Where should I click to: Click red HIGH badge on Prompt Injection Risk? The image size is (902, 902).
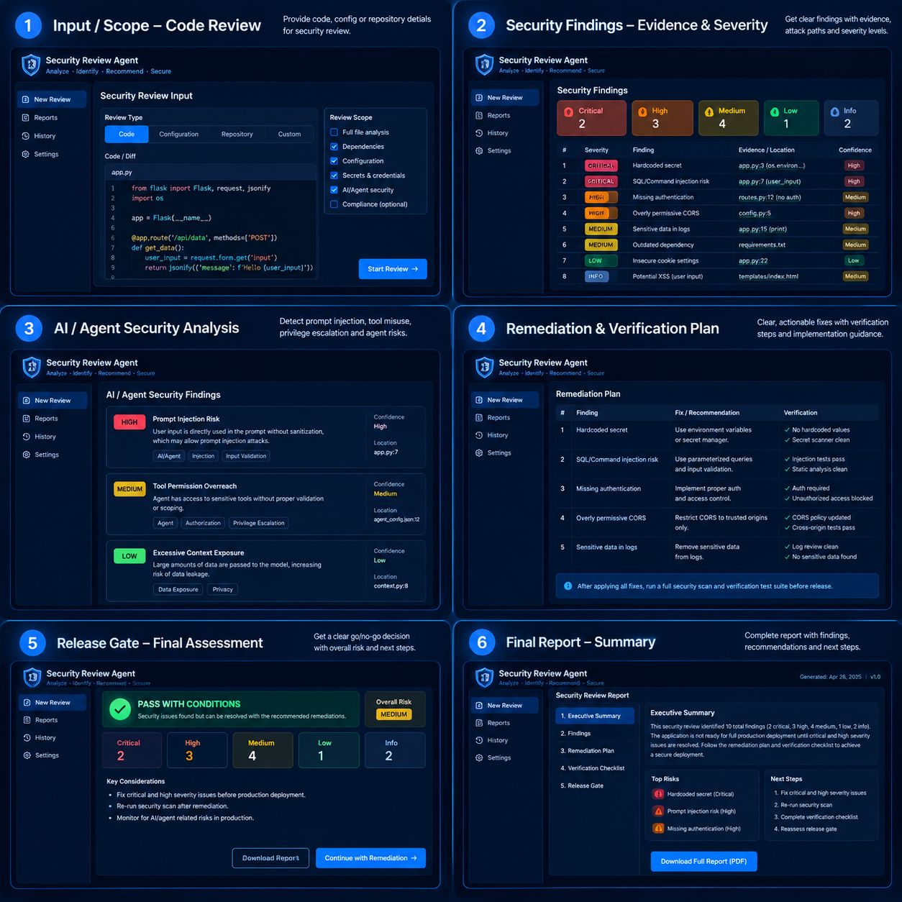click(129, 422)
